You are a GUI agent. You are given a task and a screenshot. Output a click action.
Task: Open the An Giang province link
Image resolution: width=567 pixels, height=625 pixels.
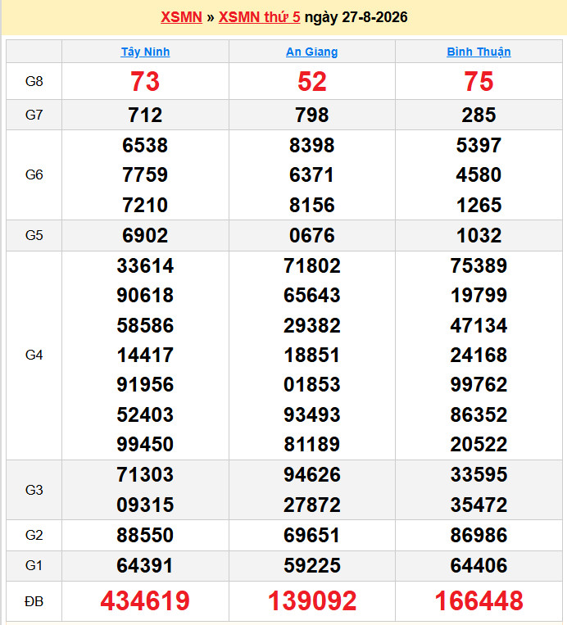click(312, 52)
